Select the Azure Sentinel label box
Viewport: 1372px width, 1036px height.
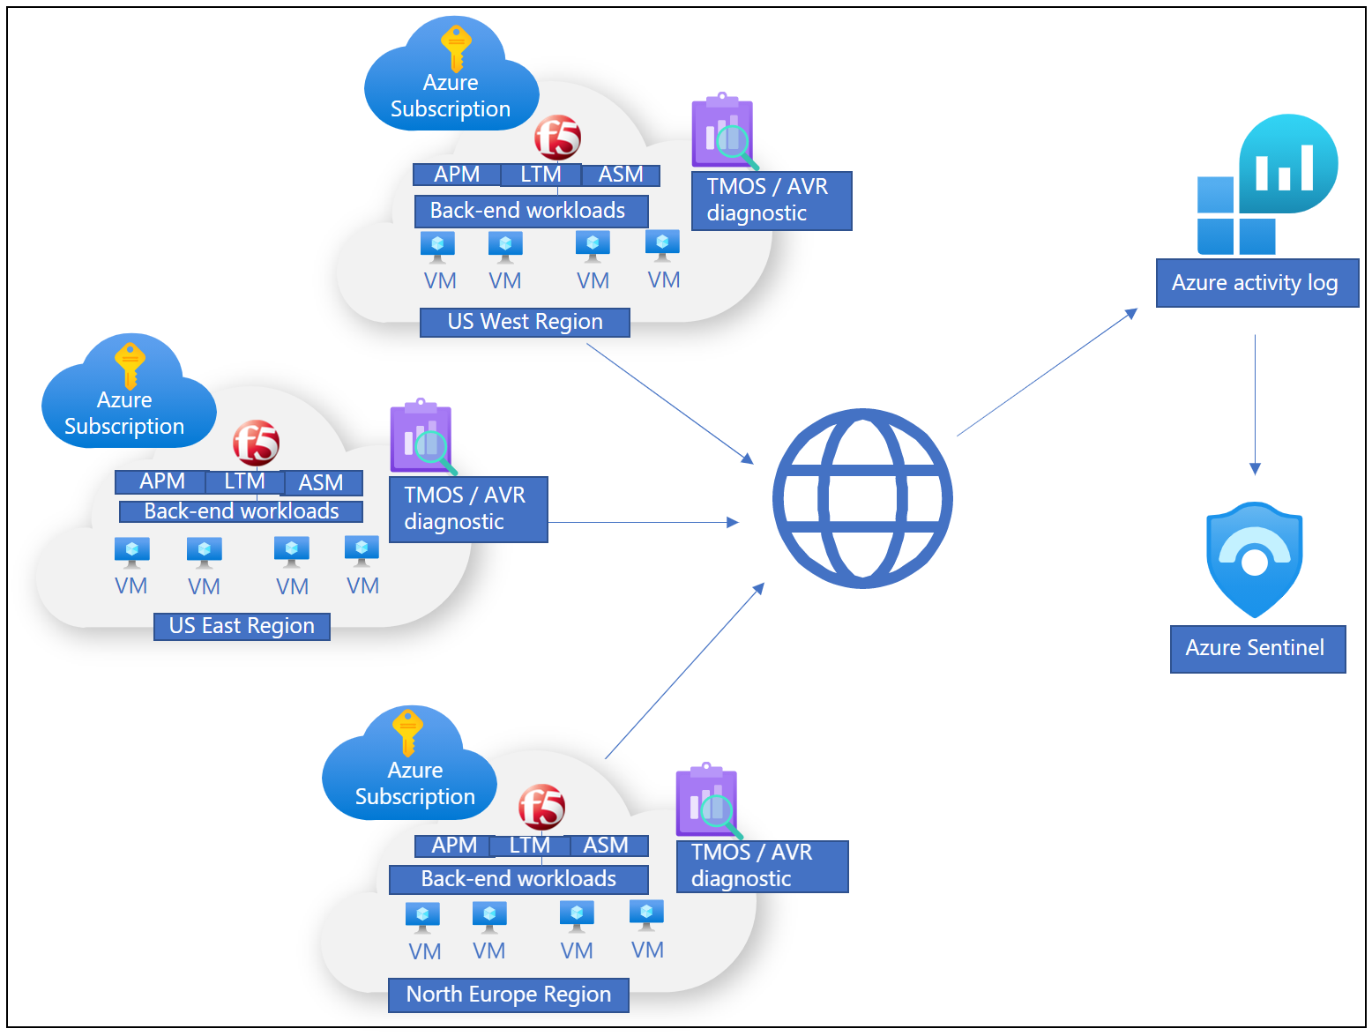1257,649
